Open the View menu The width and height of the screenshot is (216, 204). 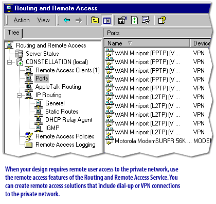(x=44, y=20)
